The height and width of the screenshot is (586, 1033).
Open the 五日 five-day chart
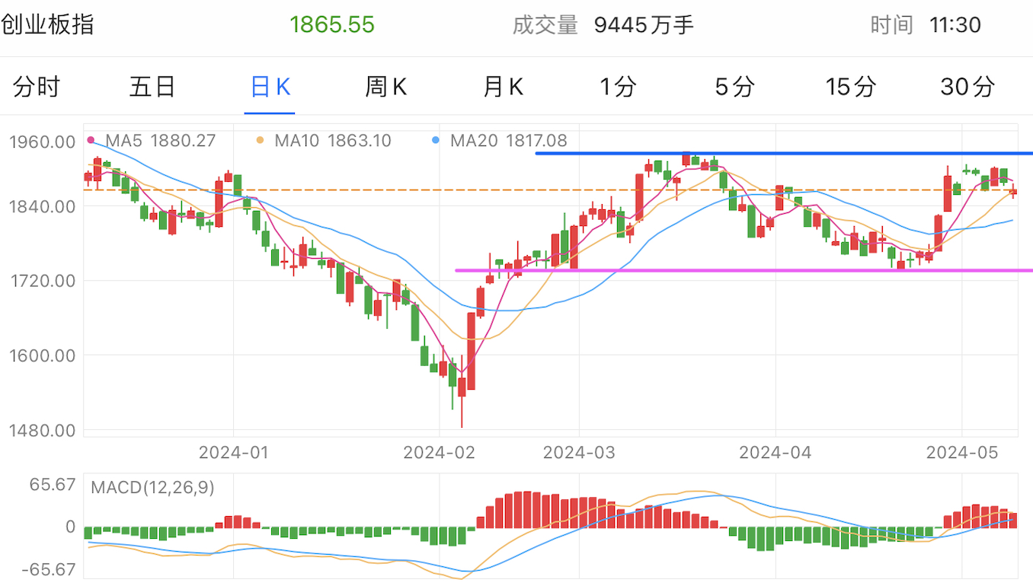[152, 87]
